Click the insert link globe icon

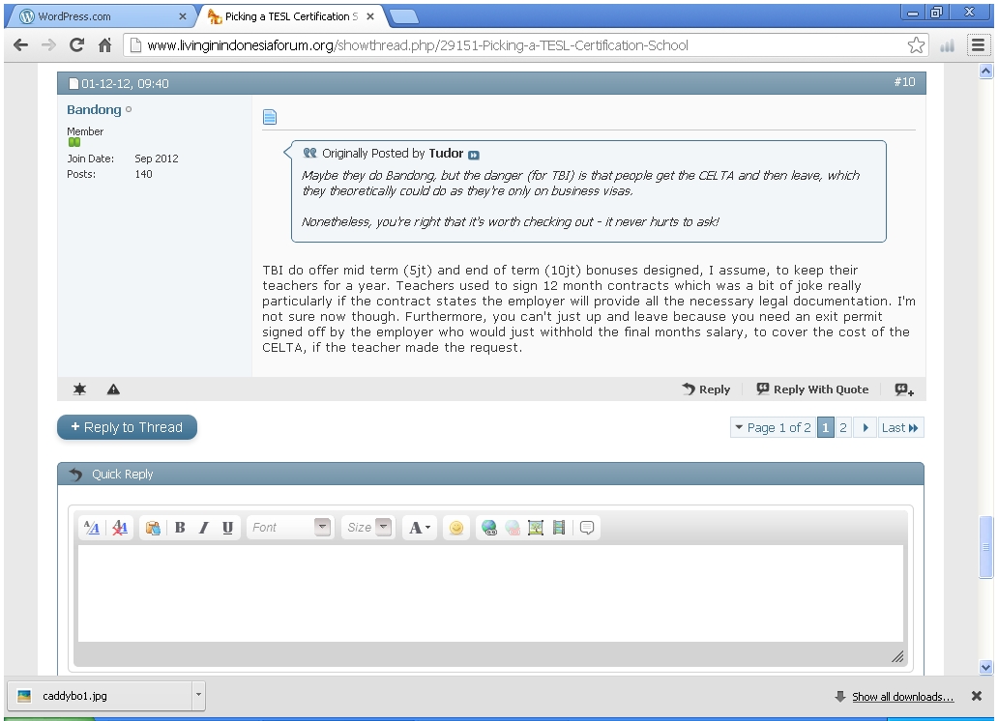click(489, 528)
